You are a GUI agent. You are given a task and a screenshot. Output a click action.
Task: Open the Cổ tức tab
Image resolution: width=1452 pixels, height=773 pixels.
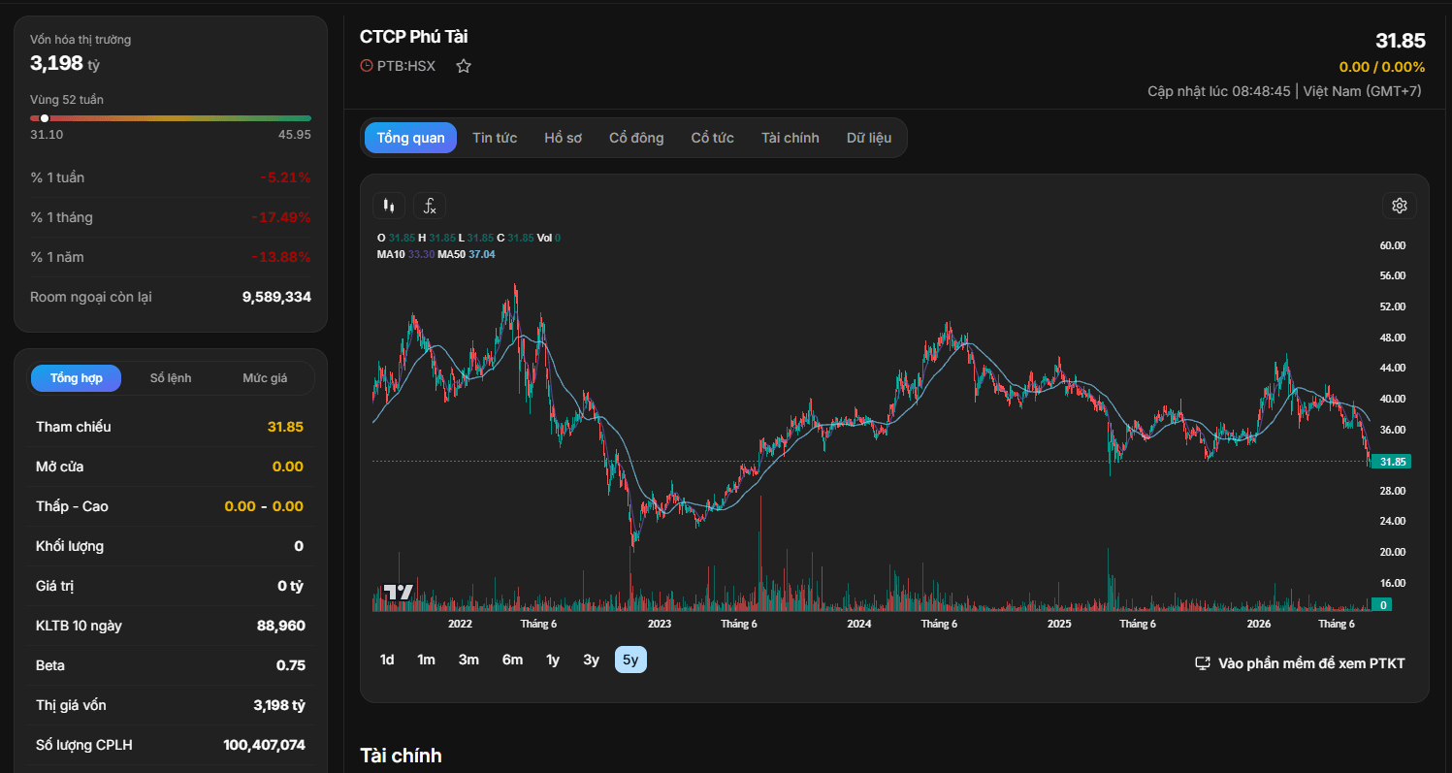713,138
